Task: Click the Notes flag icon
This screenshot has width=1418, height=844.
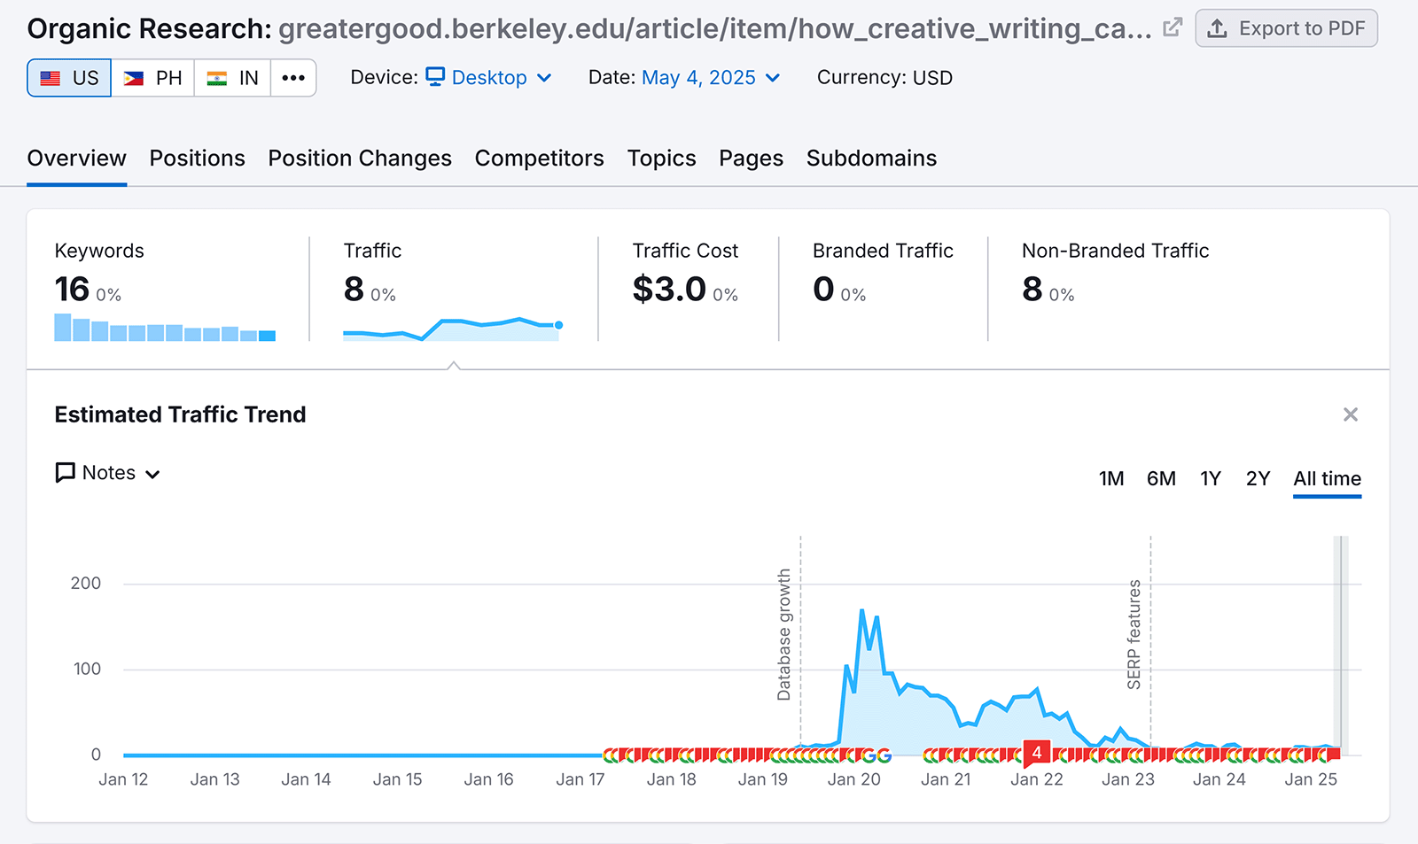Action: (x=64, y=472)
